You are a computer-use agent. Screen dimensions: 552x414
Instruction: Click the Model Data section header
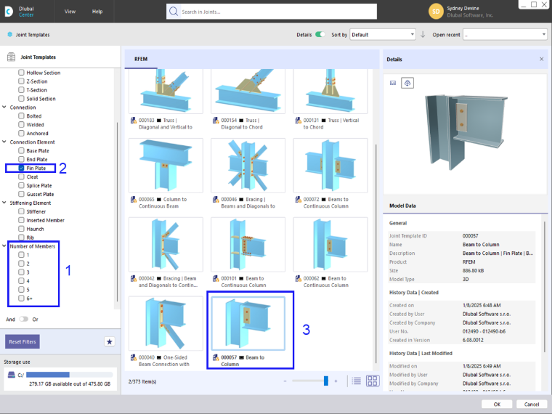coord(402,206)
